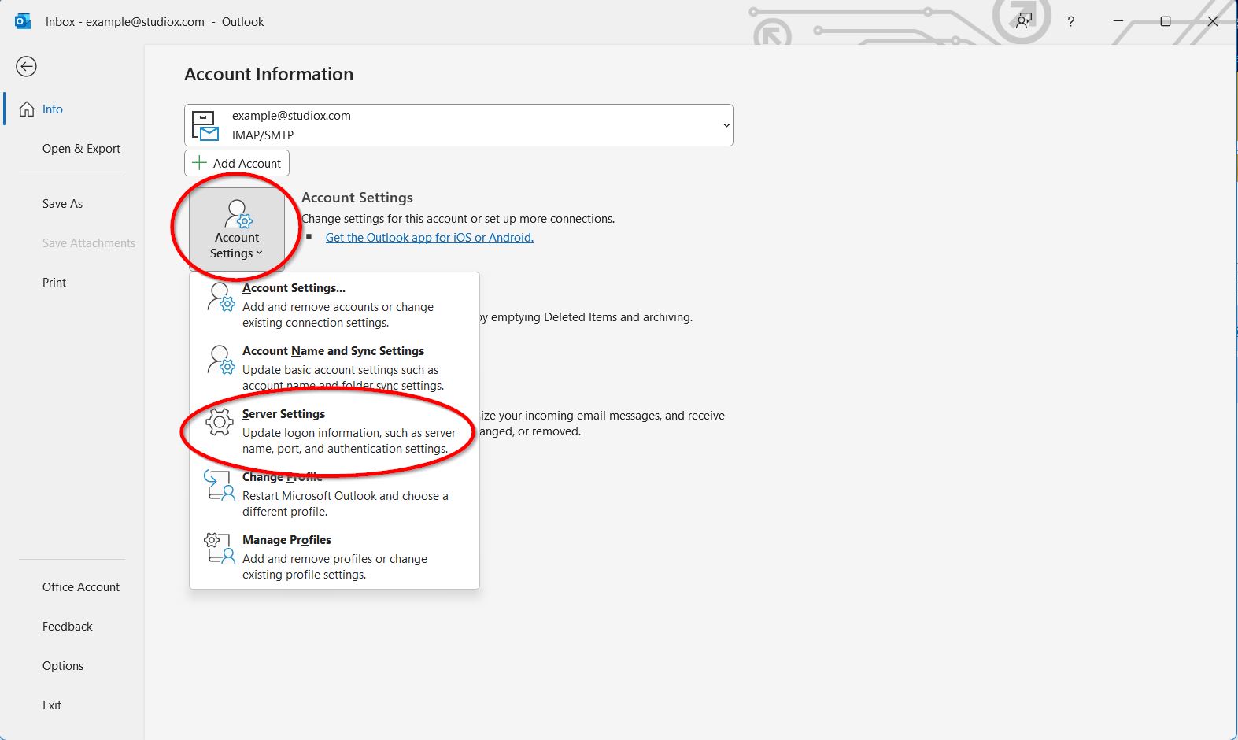Choose Account Settings... menu item
1238x740 pixels.
coord(334,305)
